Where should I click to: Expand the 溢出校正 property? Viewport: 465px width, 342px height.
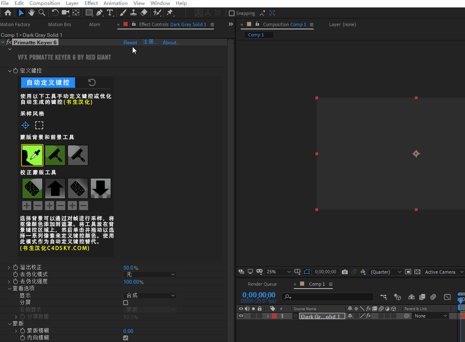point(9,267)
